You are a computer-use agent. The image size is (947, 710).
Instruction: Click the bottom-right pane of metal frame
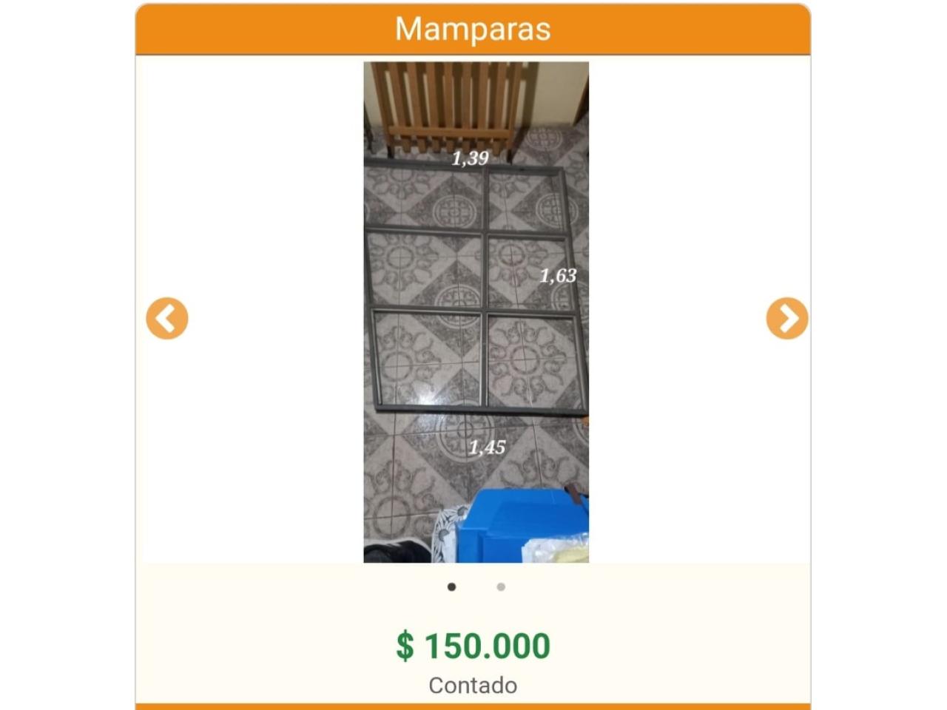coord(533,360)
